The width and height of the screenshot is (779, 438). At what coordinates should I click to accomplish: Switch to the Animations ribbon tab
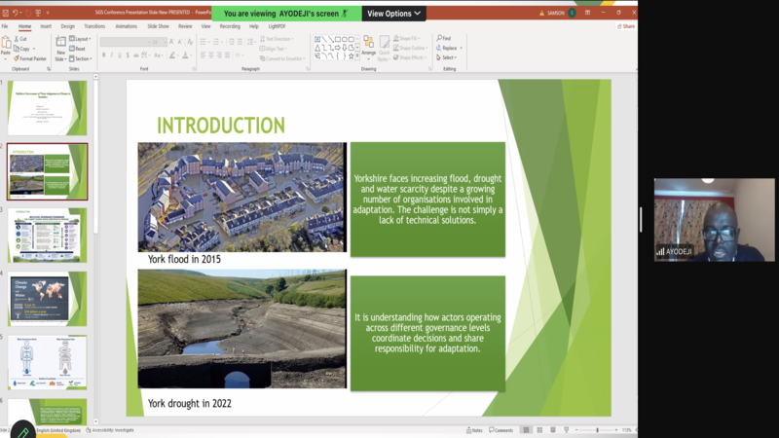[127, 26]
